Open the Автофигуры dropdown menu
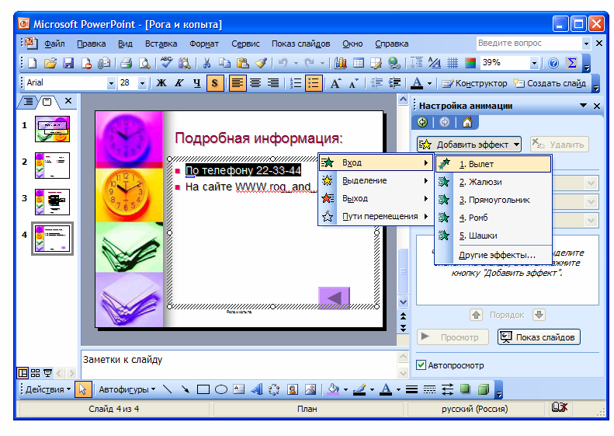Viewport: 614px width, 436px height. 127,389
